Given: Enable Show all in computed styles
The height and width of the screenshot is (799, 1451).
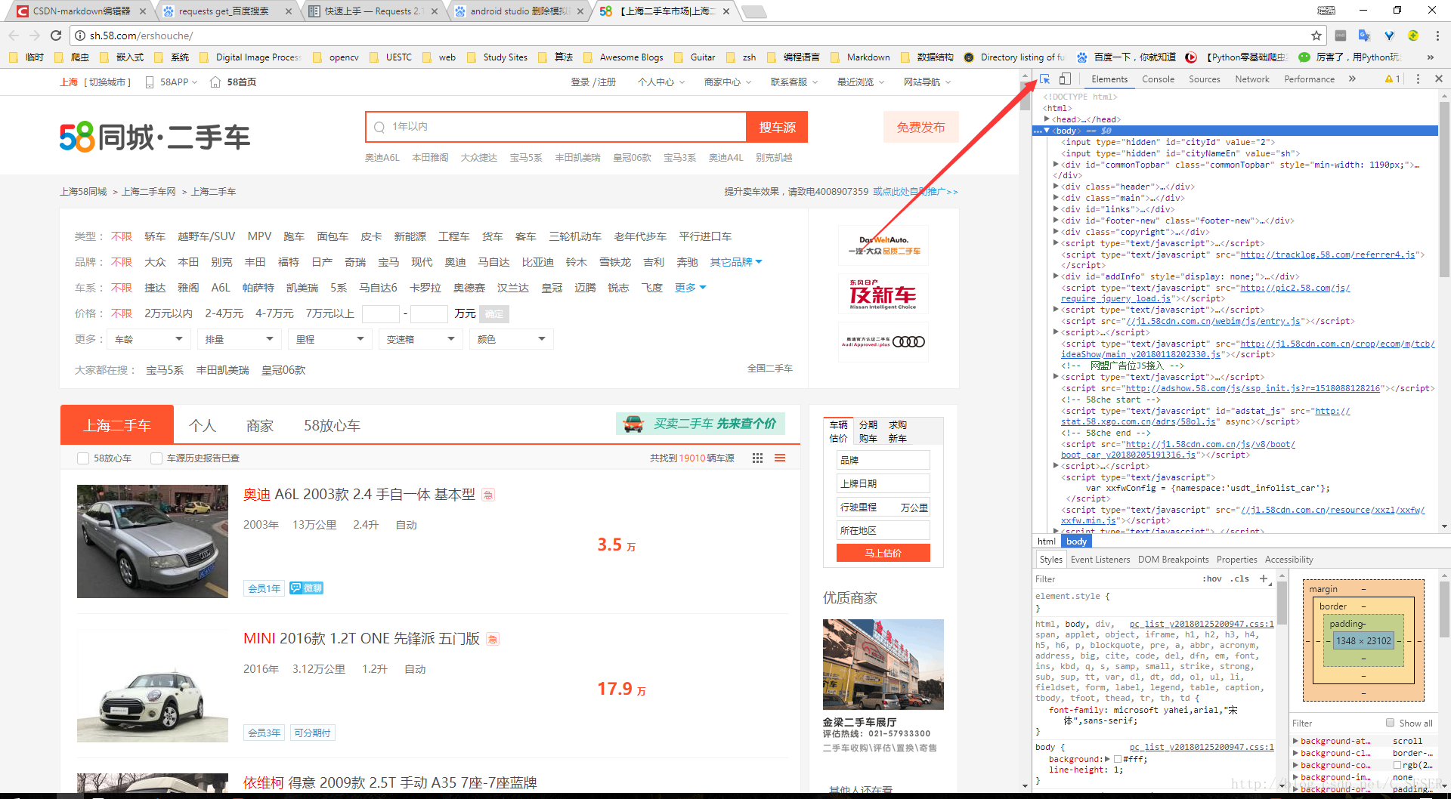Looking at the screenshot, I should tap(1390, 723).
